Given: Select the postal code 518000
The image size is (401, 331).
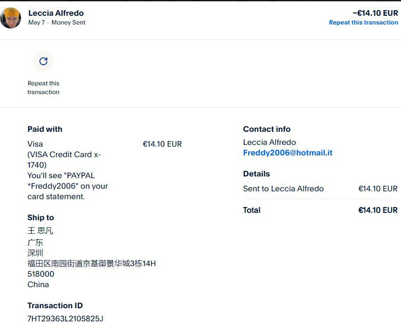Looking at the screenshot, I should click(x=41, y=274).
